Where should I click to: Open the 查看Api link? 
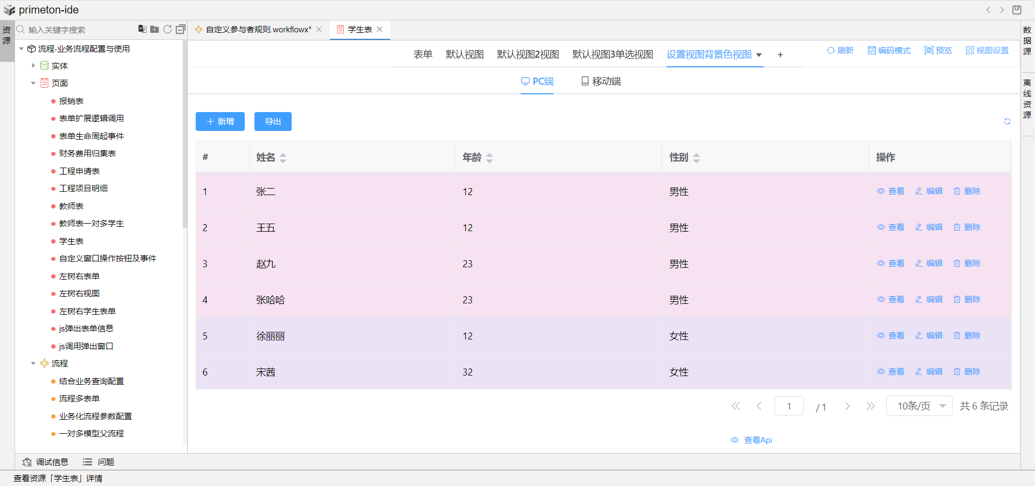click(752, 440)
